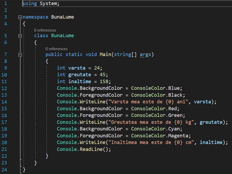
Task: Click the 'BunaLume' class name
Action: tap(62, 36)
